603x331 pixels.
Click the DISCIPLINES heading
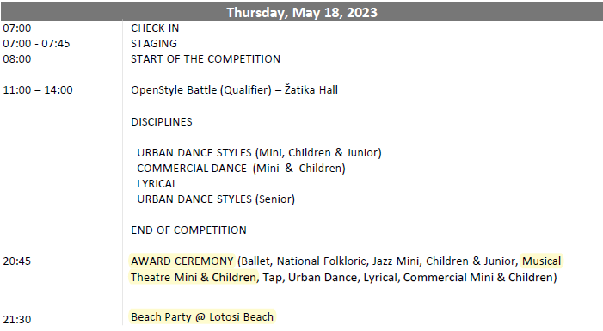(162, 122)
